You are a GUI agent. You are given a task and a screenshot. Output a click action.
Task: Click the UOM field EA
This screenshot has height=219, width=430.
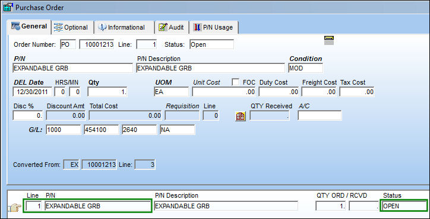tap(171, 92)
